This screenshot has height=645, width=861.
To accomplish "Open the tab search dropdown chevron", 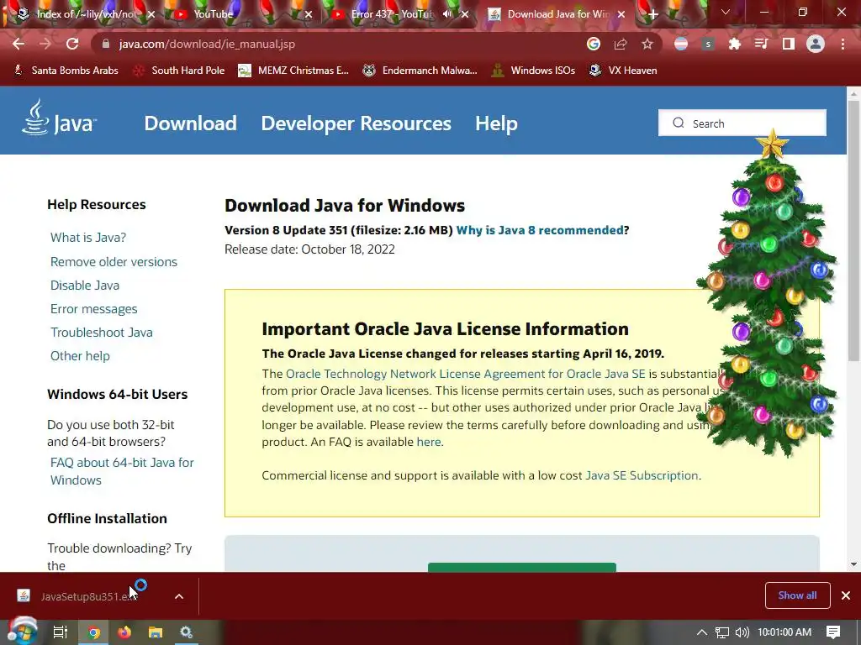I will pos(726,12).
